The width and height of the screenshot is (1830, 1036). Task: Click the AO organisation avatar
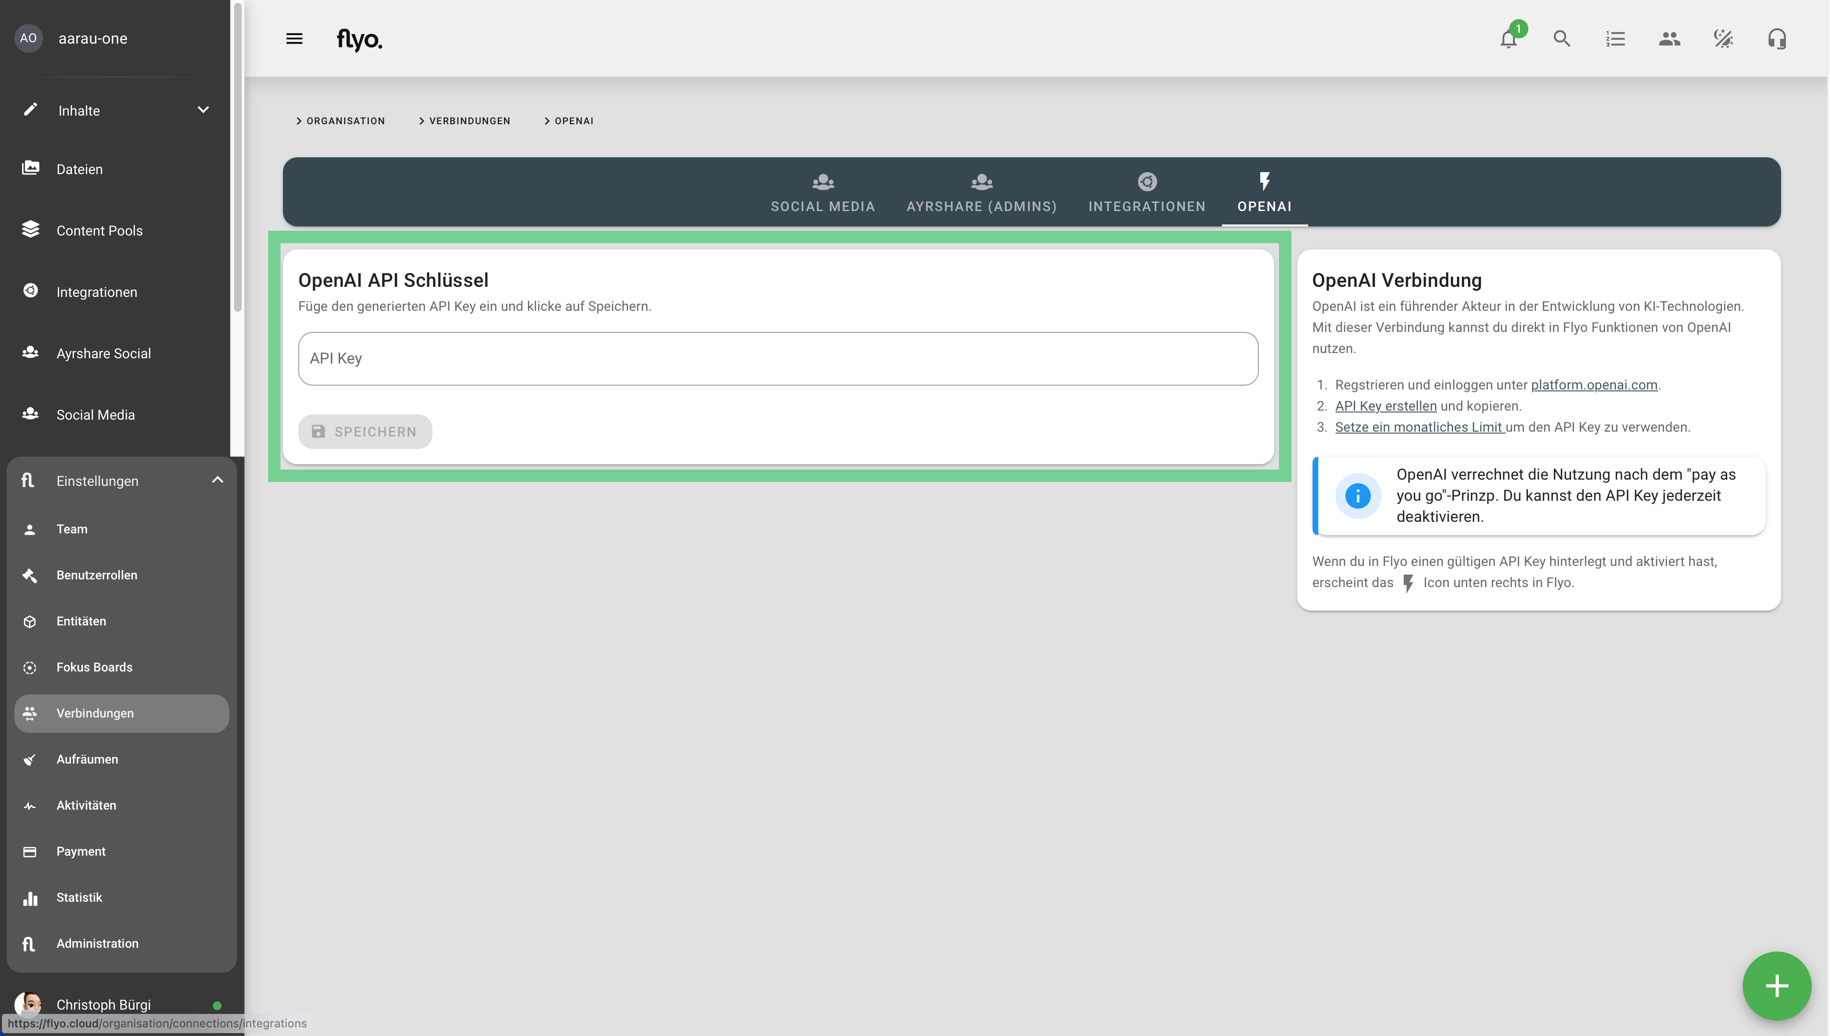pos(28,38)
